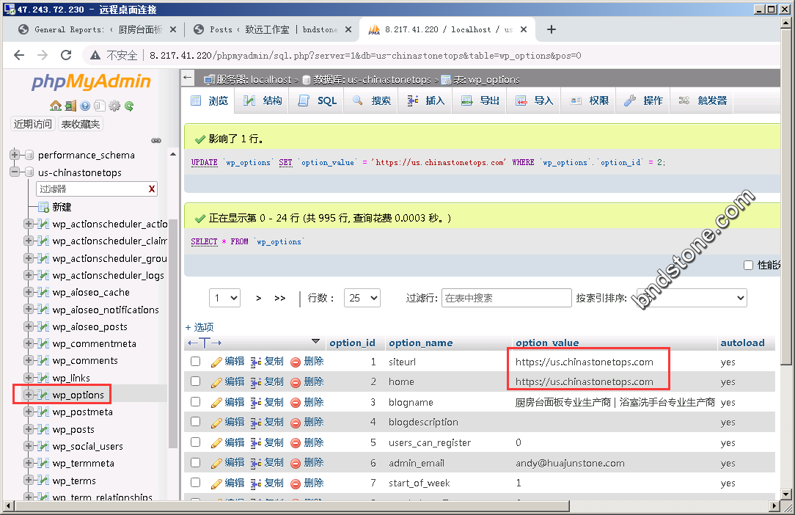Click the main page vertical scrollbar
This screenshot has height=515, width=795.
[786, 196]
